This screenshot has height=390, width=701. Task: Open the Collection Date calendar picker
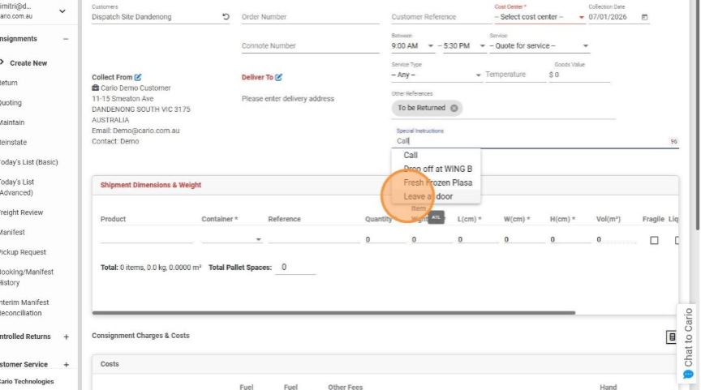(x=645, y=17)
